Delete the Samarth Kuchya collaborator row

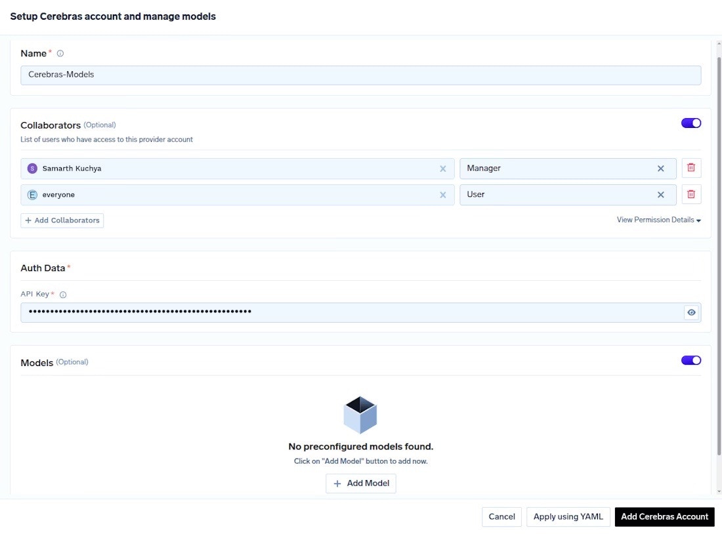tap(691, 168)
